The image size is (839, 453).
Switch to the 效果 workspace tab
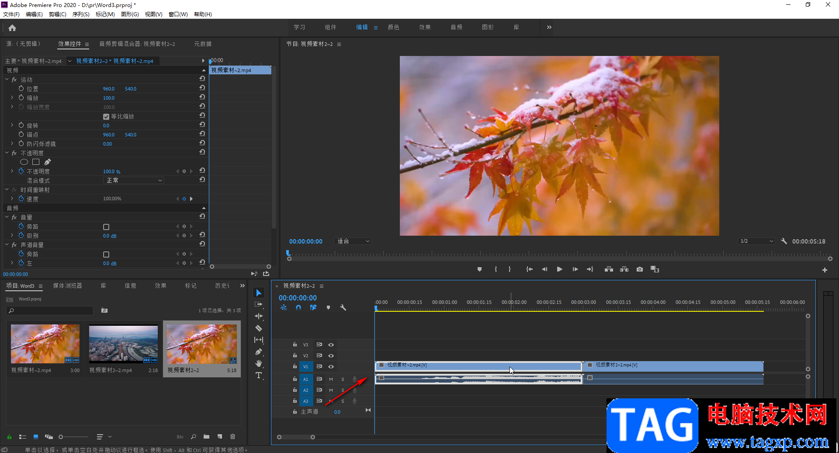coord(425,27)
